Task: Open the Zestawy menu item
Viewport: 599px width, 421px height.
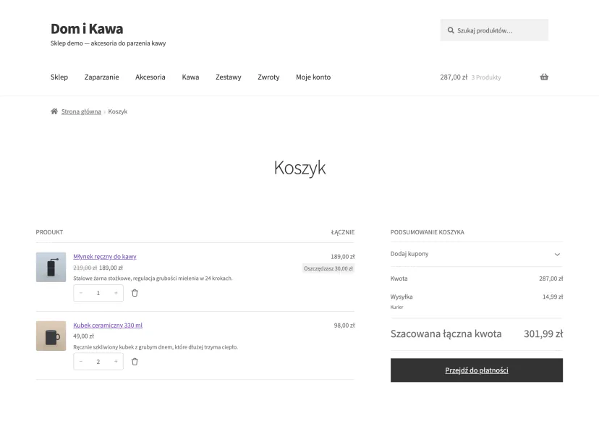Action: 229,77
